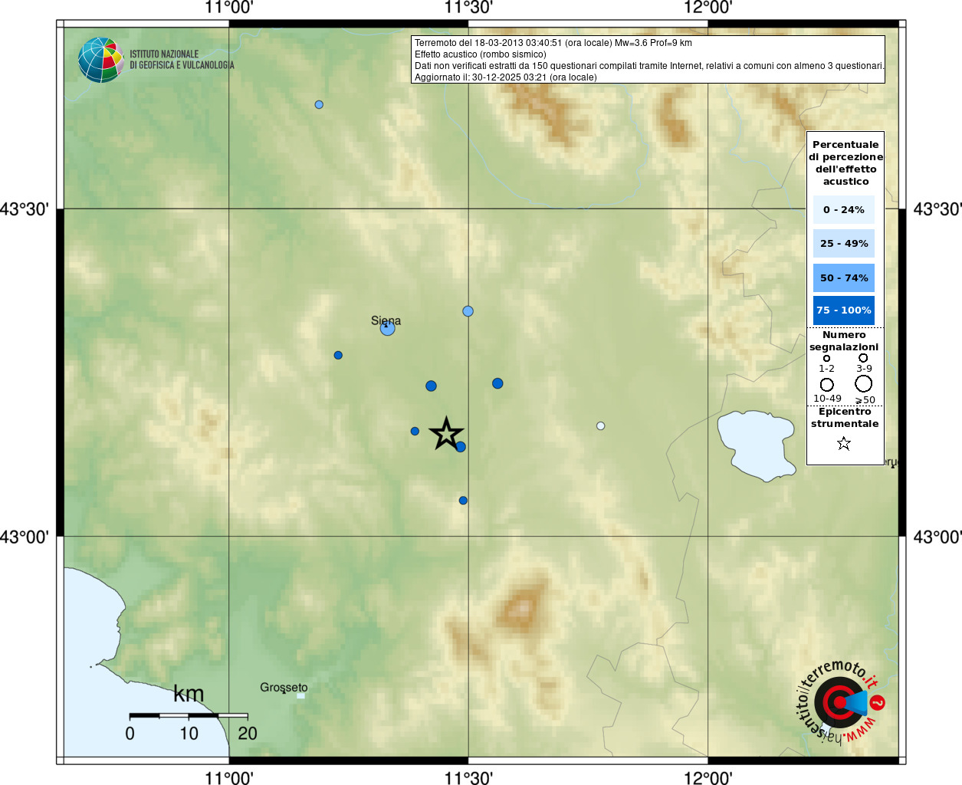962x785 pixels.
Task: Select the 25 - 49% legend swatch
Action: pos(843,244)
